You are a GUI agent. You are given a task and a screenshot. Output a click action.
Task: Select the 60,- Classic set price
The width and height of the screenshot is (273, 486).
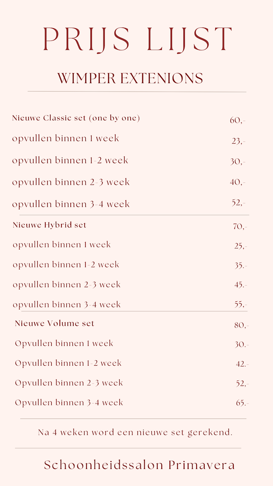coord(237,120)
